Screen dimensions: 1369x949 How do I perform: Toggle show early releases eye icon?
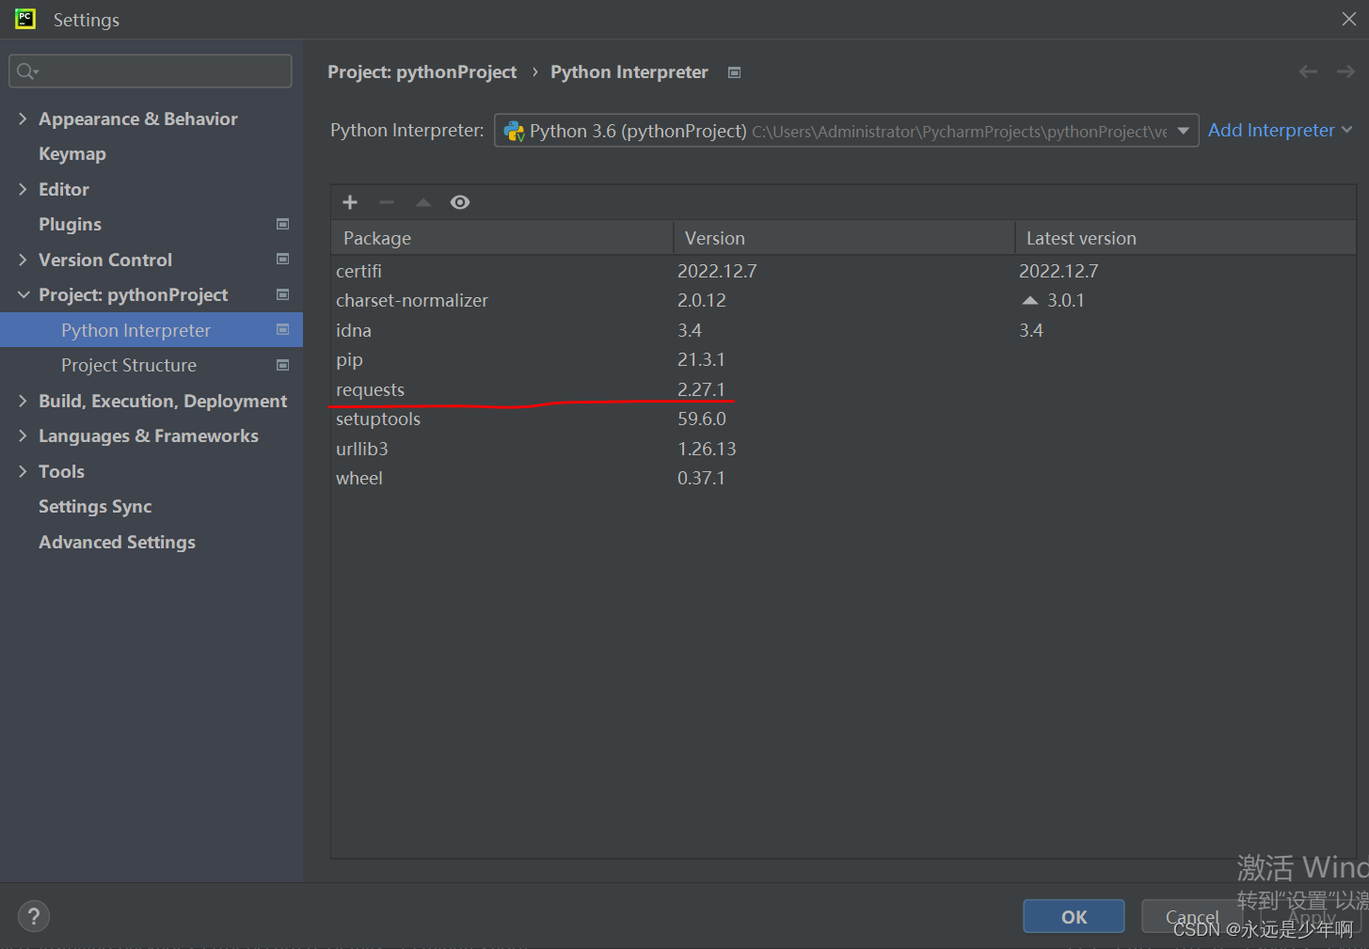coord(460,202)
